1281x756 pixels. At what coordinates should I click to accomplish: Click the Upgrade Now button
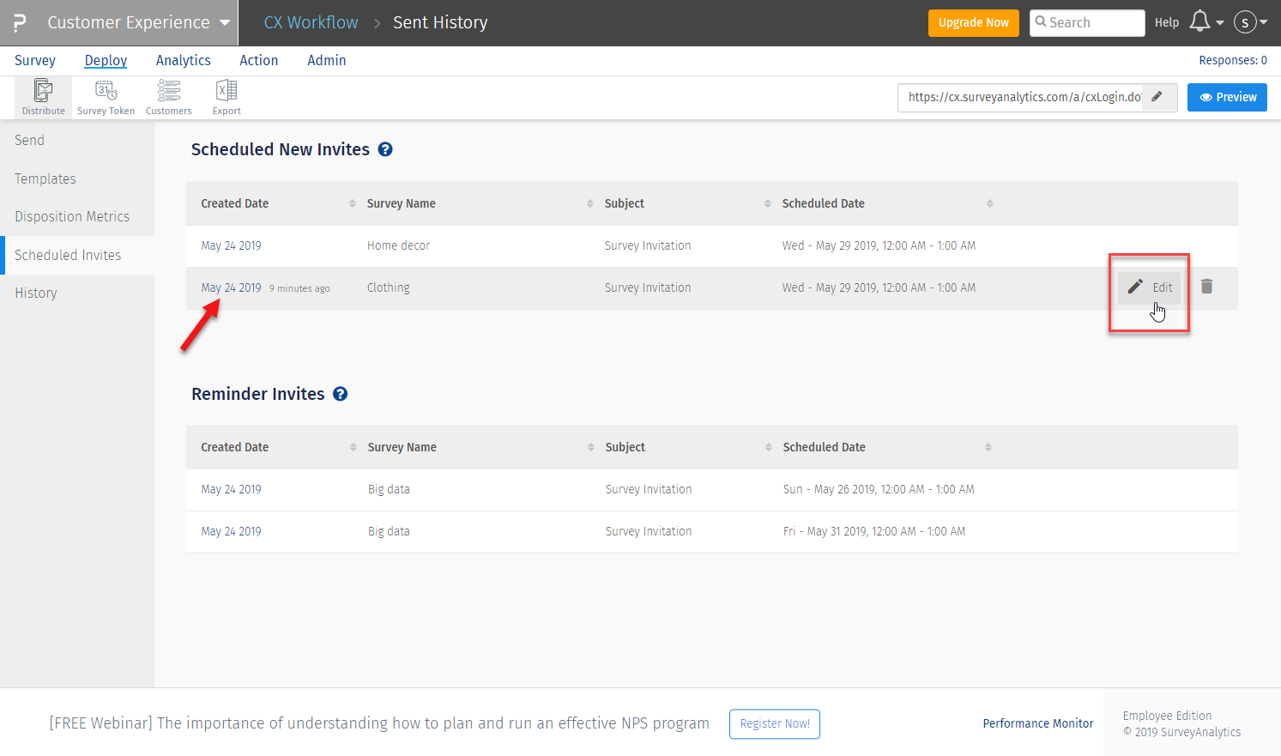[x=973, y=22]
